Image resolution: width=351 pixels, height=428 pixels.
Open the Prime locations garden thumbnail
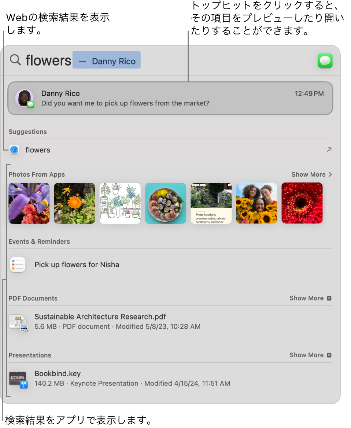point(211,203)
